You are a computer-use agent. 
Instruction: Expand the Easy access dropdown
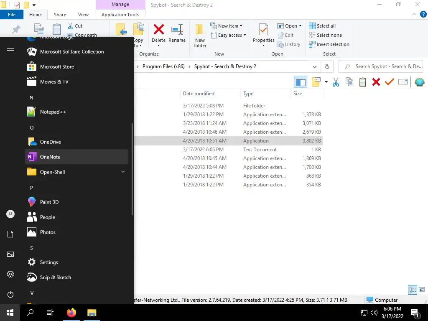tap(228, 35)
